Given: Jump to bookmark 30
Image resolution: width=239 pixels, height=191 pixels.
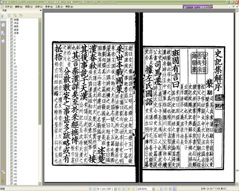Looking at the screenshot, I should click(16, 134).
